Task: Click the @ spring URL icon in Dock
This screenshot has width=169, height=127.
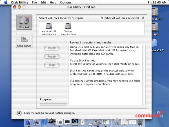Action: 117,122
